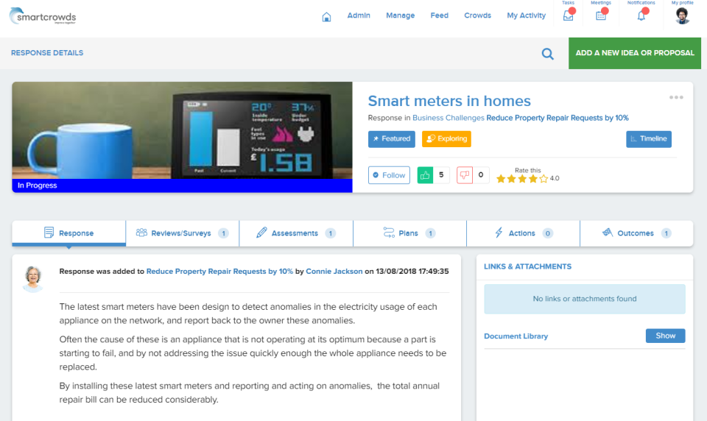Rate this with the first star
Viewport: 707px width, 421px height.
click(x=501, y=179)
